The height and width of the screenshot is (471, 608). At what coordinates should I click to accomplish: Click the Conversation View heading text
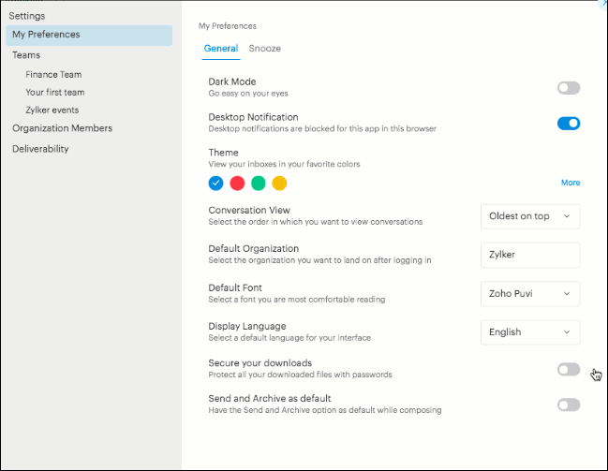coord(249,210)
